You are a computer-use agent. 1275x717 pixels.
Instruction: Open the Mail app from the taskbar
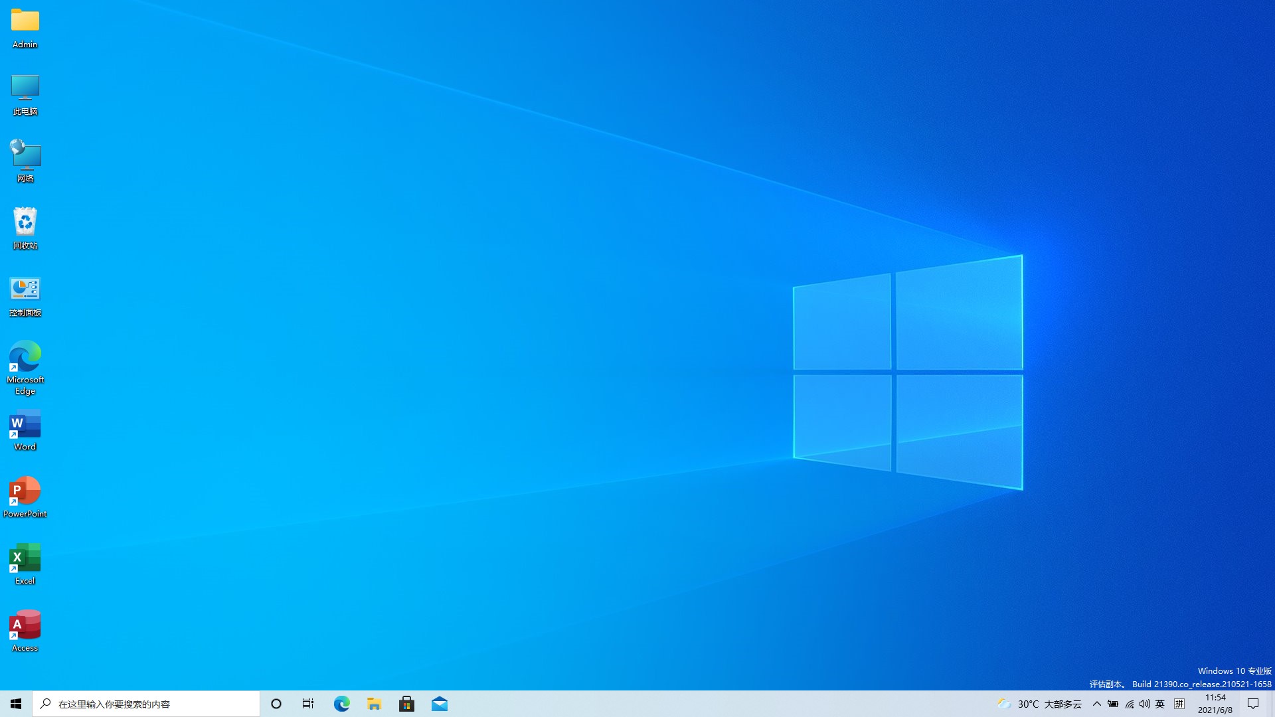pyautogui.click(x=440, y=704)
